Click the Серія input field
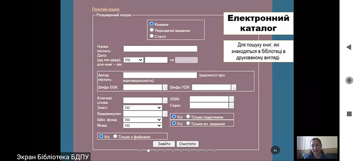Viewport: 359px width, 161px height. (x=209, y=106)
